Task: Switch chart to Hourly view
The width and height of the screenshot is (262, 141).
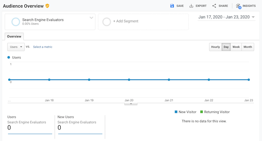Action: coord(215,47)
